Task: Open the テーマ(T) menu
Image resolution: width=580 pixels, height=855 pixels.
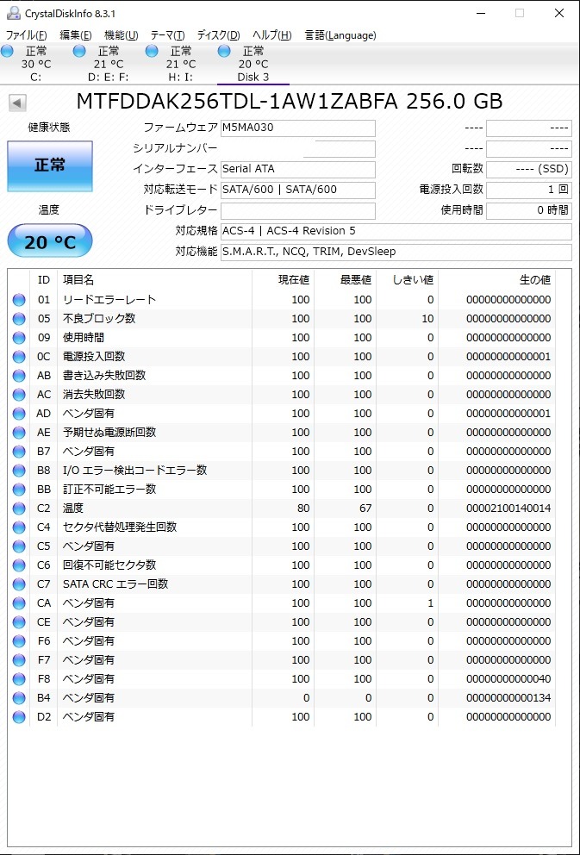Action: (x=167, y=35)
